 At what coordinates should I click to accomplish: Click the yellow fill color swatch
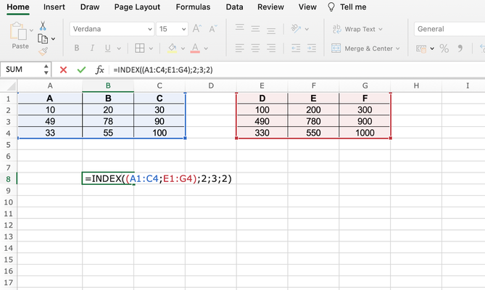pos(172,49)
